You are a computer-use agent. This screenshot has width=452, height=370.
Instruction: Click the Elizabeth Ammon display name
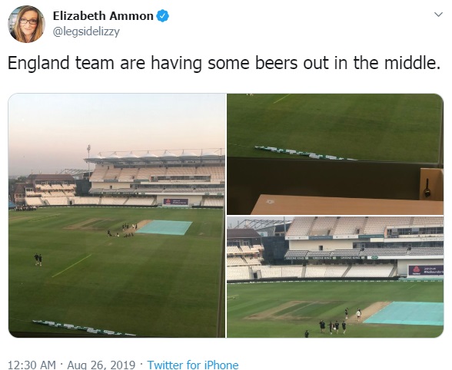(103, 16)
